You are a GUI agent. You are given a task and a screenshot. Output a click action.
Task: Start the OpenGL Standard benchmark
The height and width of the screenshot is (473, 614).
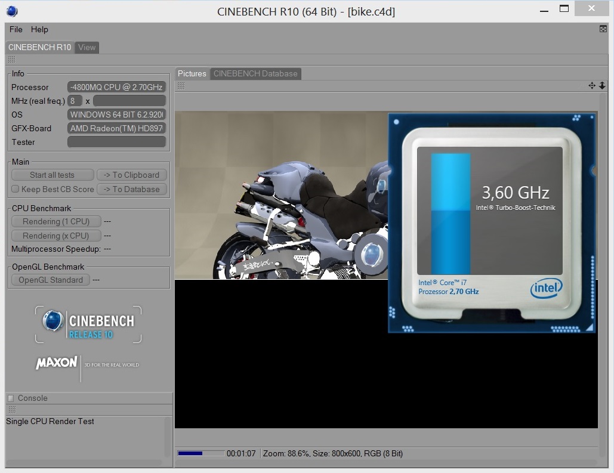coord(51,280)
